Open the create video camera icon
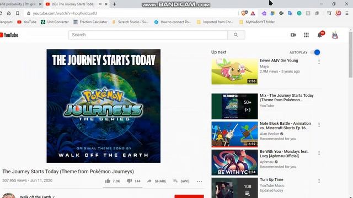Image resolution: width=353 pixels, height=198 pixels. 293,35
